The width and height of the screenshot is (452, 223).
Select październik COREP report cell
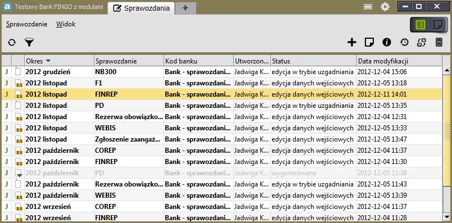coord(129,151)
